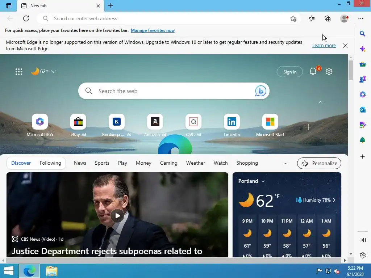Switch to the Discover tab
The height and width of the screenshot is (278, 371).
pos(21,163)
